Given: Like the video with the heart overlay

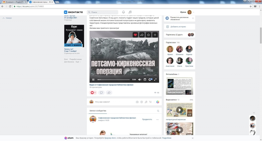Looking at the screenshot, I should tap(135, 35).
